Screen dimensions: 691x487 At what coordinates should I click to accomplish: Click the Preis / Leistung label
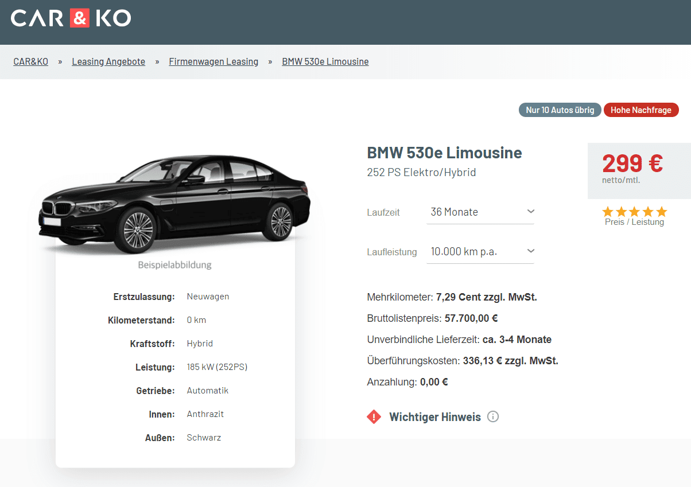point(634,222)
